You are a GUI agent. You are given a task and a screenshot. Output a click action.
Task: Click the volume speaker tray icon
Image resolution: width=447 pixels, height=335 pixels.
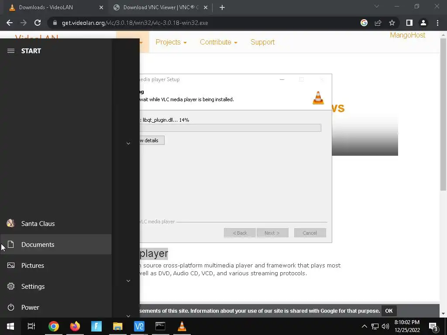pos(385,326)
